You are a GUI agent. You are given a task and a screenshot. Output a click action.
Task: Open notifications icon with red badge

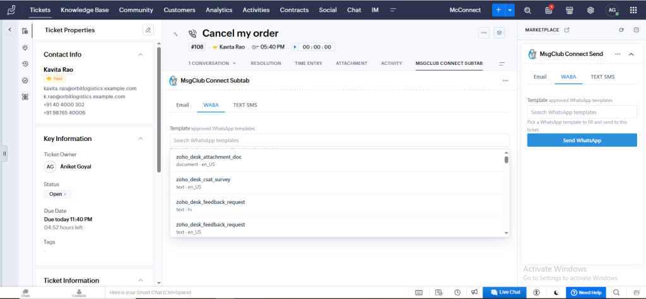[x=549, y=10]
